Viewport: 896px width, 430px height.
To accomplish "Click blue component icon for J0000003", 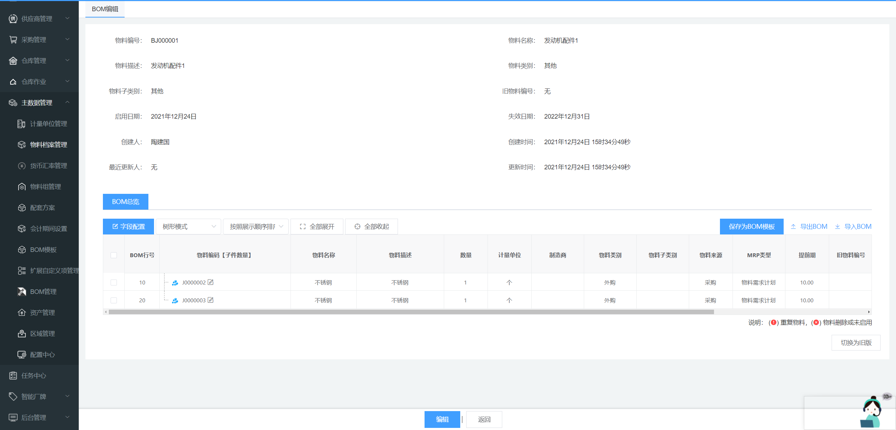I will pyautogui.click(x=175, y=301).
